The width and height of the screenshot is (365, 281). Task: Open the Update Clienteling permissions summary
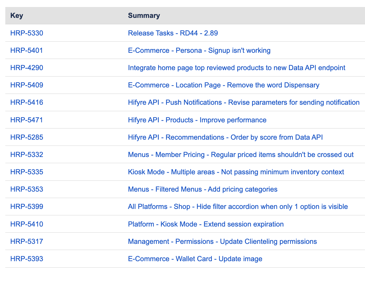(222, 242)
